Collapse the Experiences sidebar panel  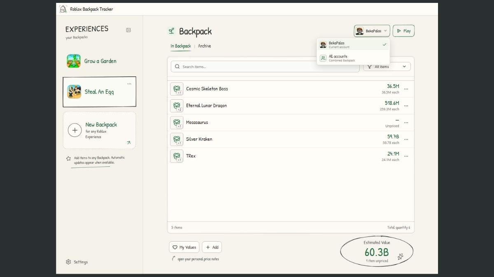coord(128,30)
